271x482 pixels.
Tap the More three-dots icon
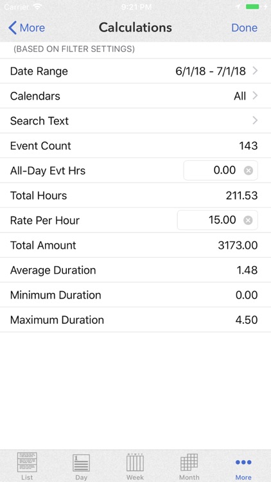pos(243,462)
